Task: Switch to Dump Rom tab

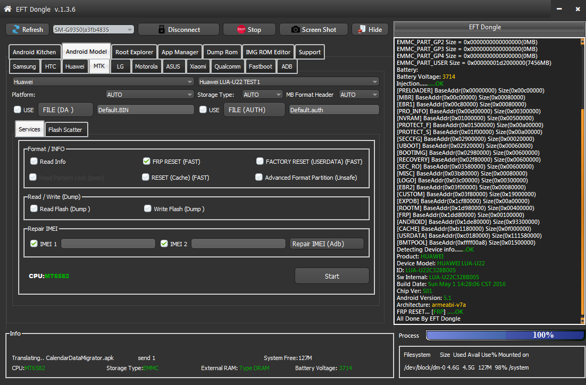Action: 222,52
